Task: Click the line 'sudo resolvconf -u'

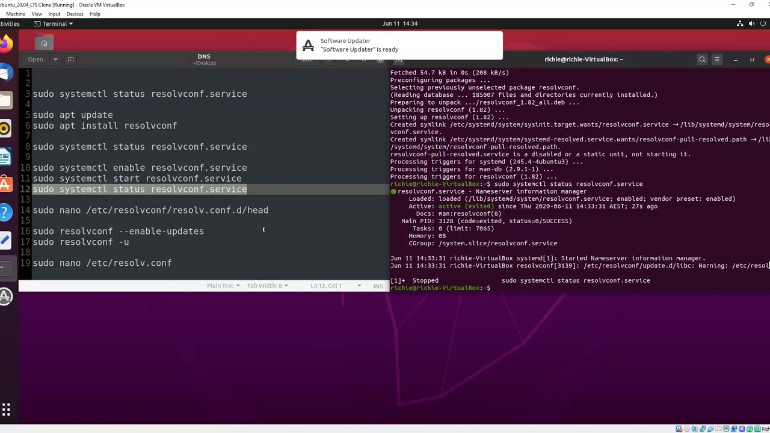Action: coord(81,242)
